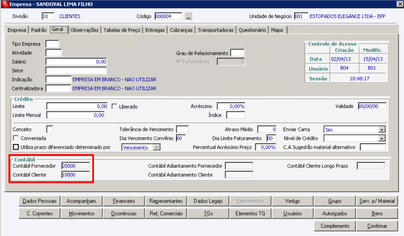Click the Financeiro button

coord(124,201)
